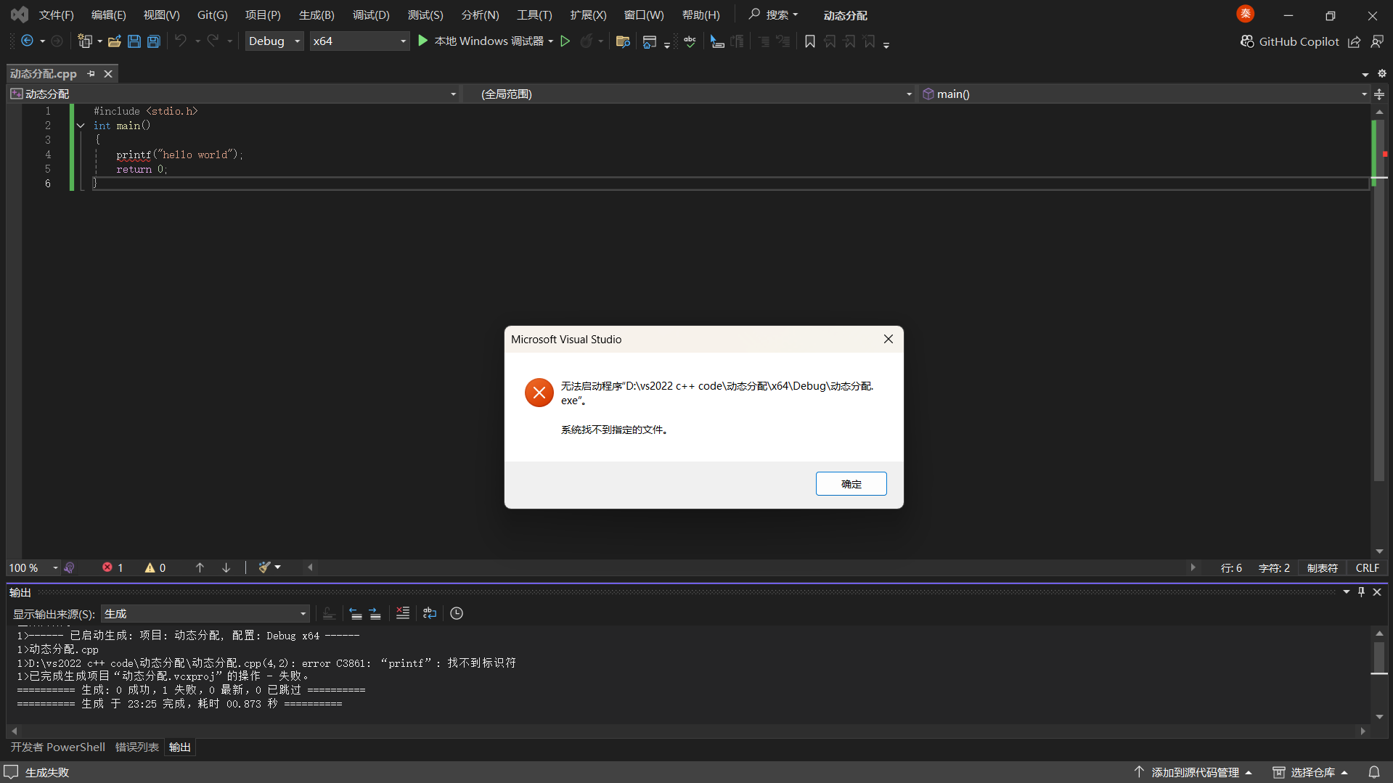The image size is (1393, 783).
Task: Click the yellow warning count icon
Action: (150, 567)
